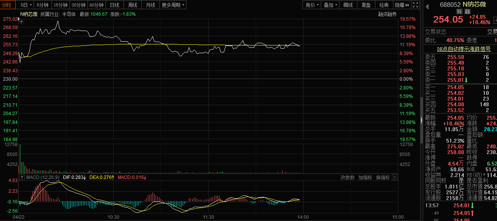This screenshot has height=221, width=497.
Task: Switch to the 周线 weekly chart
Action: tap(132, 5)
